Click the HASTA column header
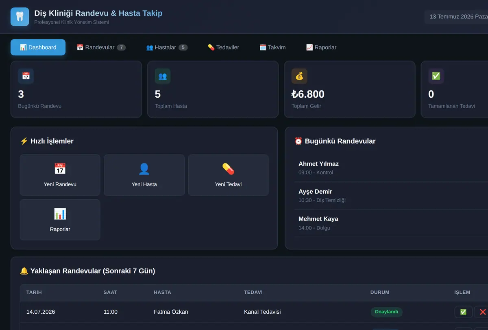The width and height of the screenshot is (488, 330). (162, 292)
